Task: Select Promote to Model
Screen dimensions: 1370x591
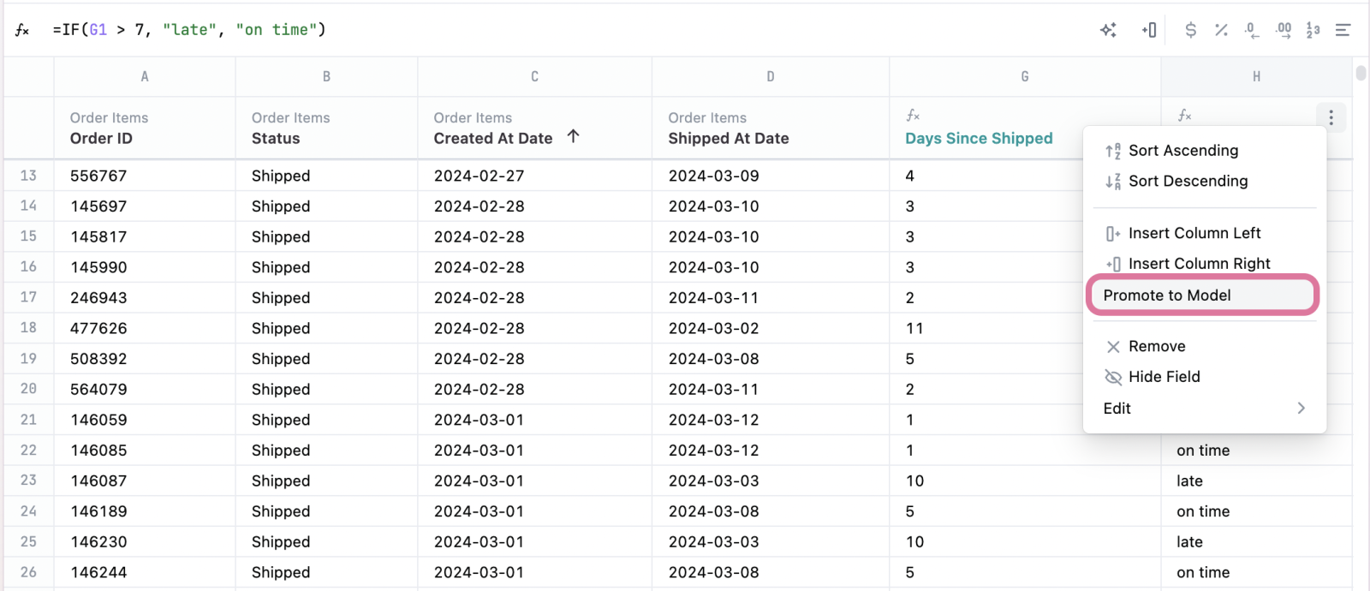Action: [x=1202, y=295]
